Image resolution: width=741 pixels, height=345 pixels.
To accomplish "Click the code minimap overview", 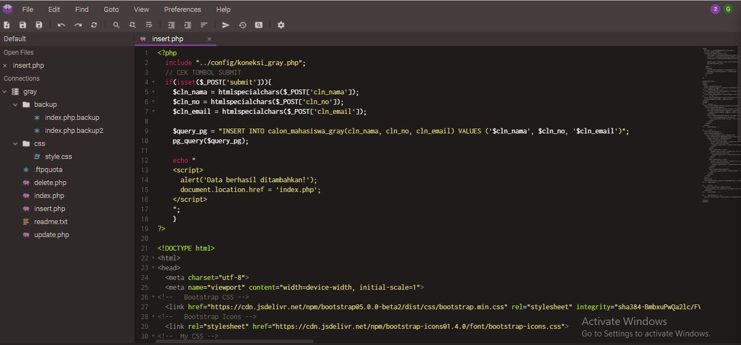I will (720, 124).
